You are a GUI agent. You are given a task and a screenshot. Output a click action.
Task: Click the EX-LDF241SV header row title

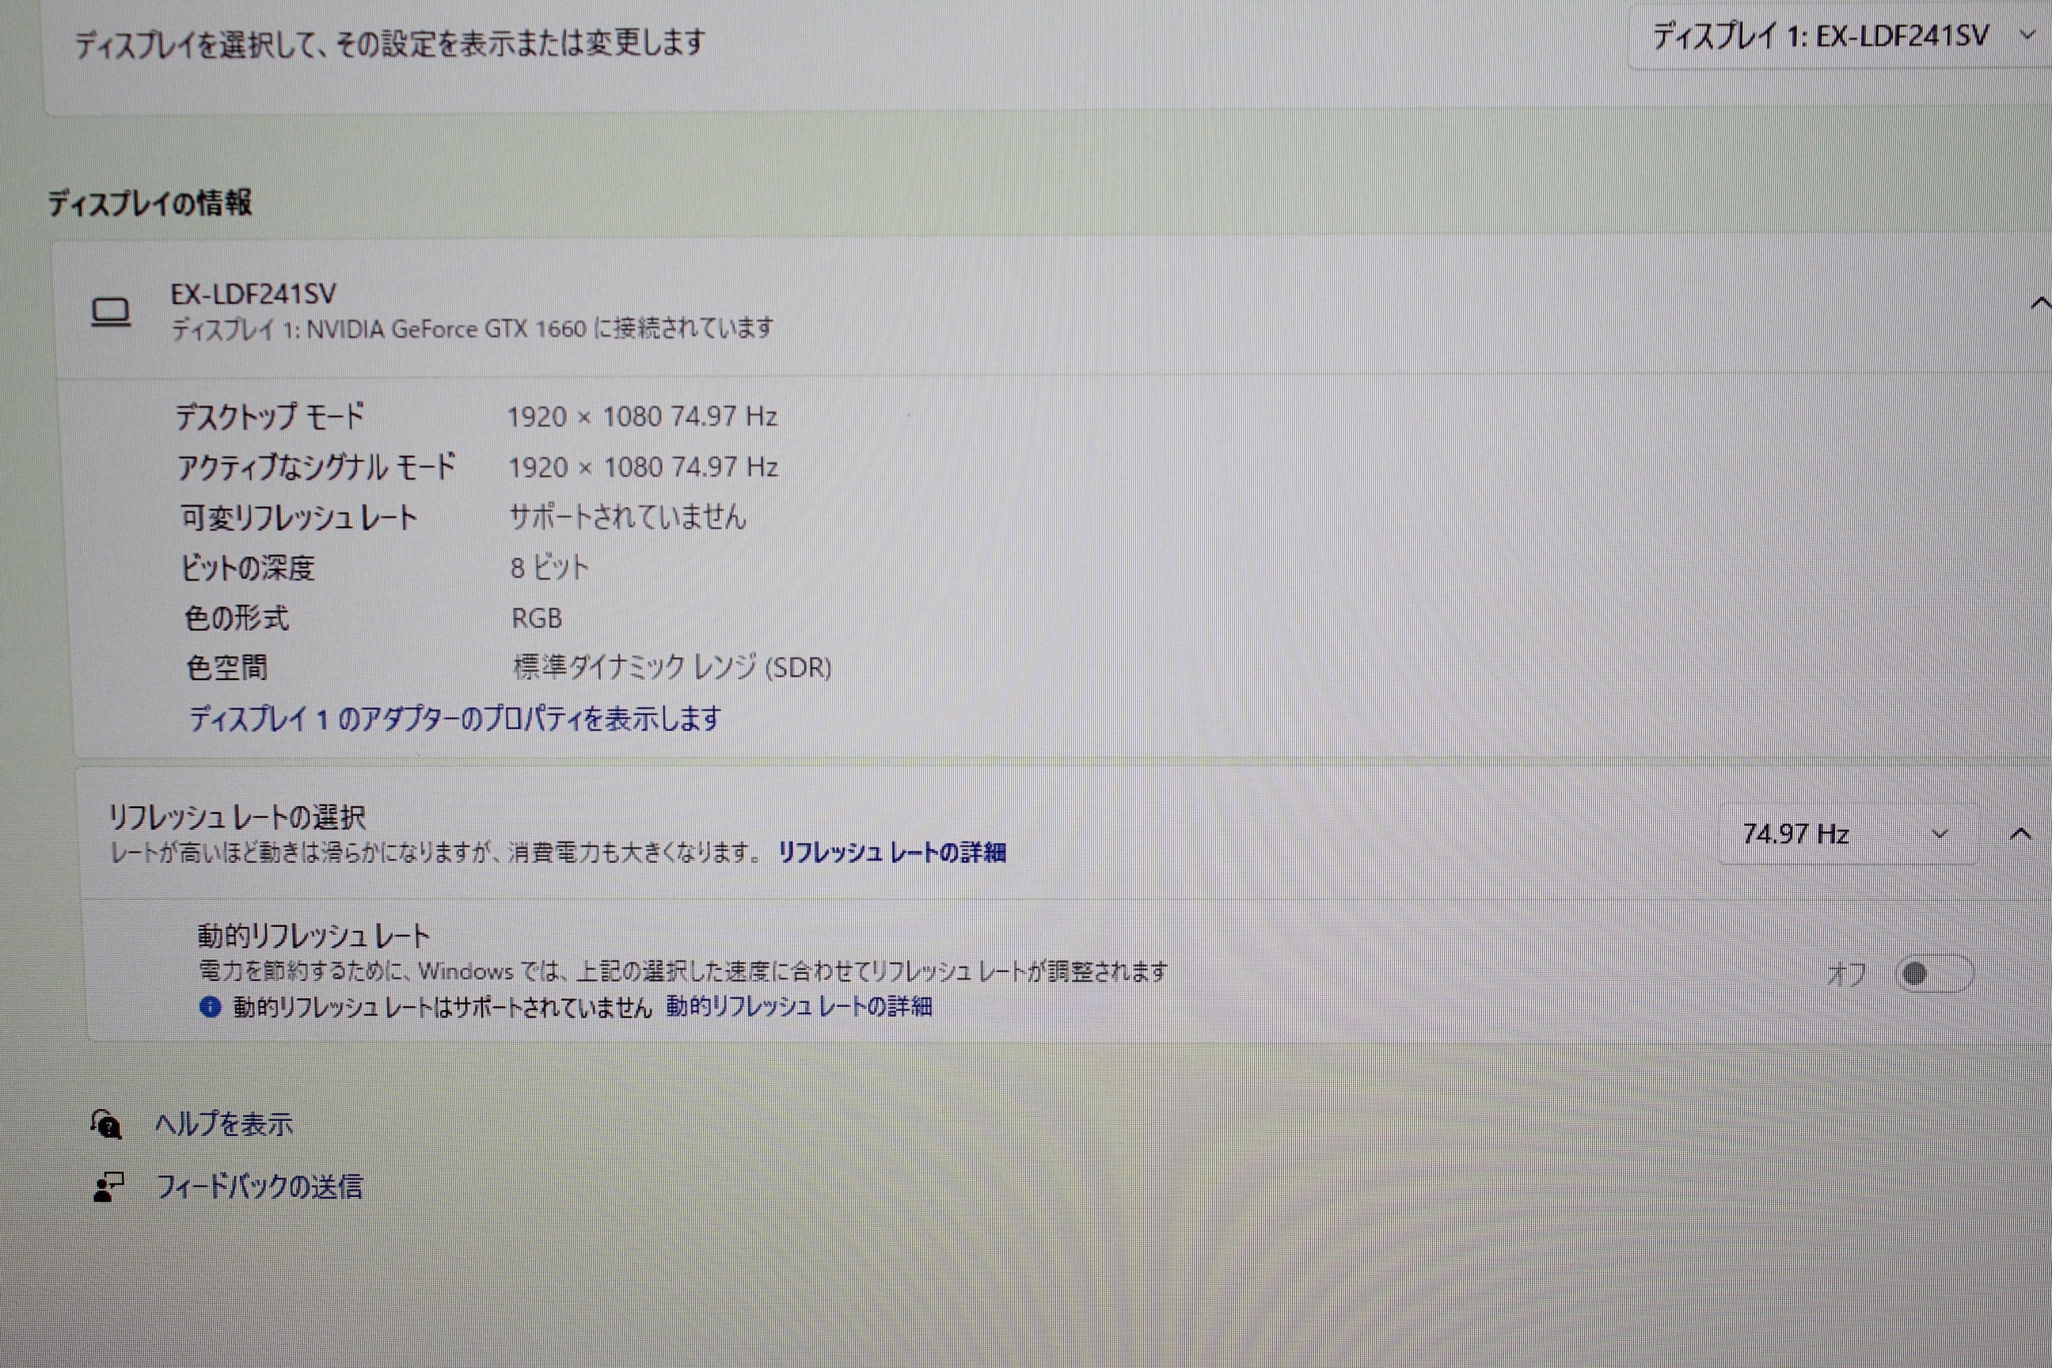(253, 294)
